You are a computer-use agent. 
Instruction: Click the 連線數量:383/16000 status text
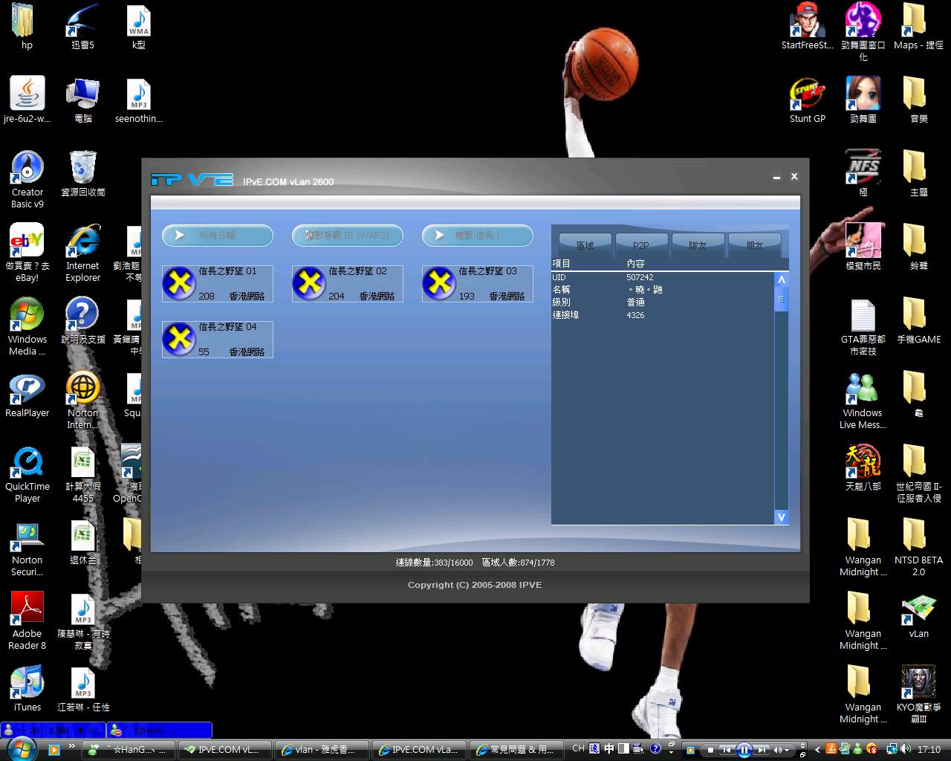(434, 563)
